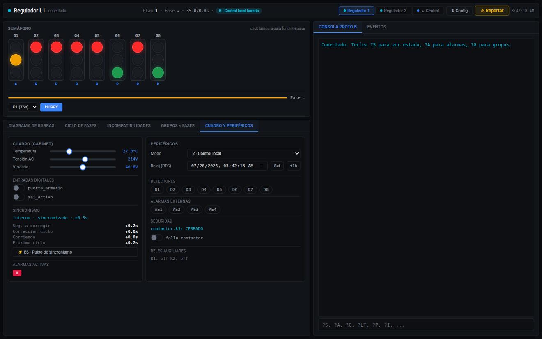Open the calendar picker in the Reloj field
The height and width of the screenshot is (339, 542).
point(262,166)
